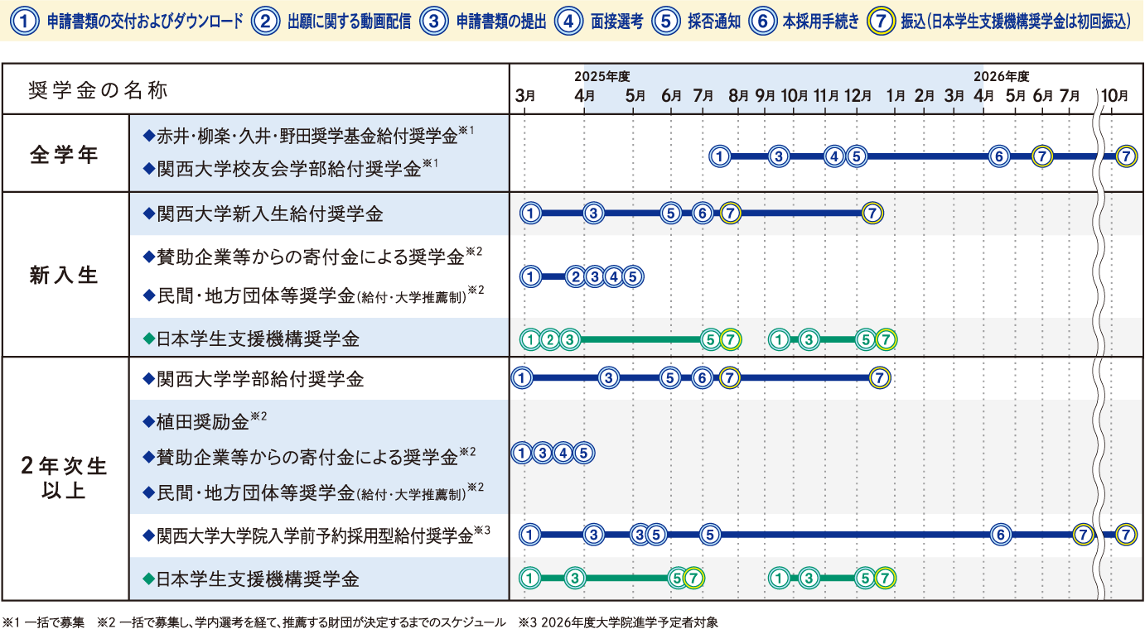Click legend icon 7 for 振込
1145x629 pixels.
pos(880,22)
